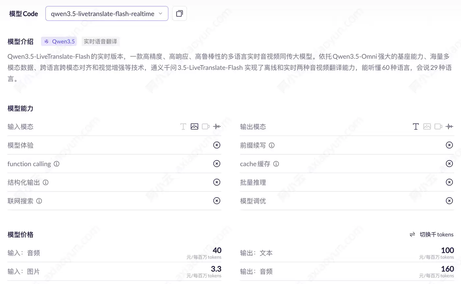Click the 实时语音翻译 tag

[100, 41]
